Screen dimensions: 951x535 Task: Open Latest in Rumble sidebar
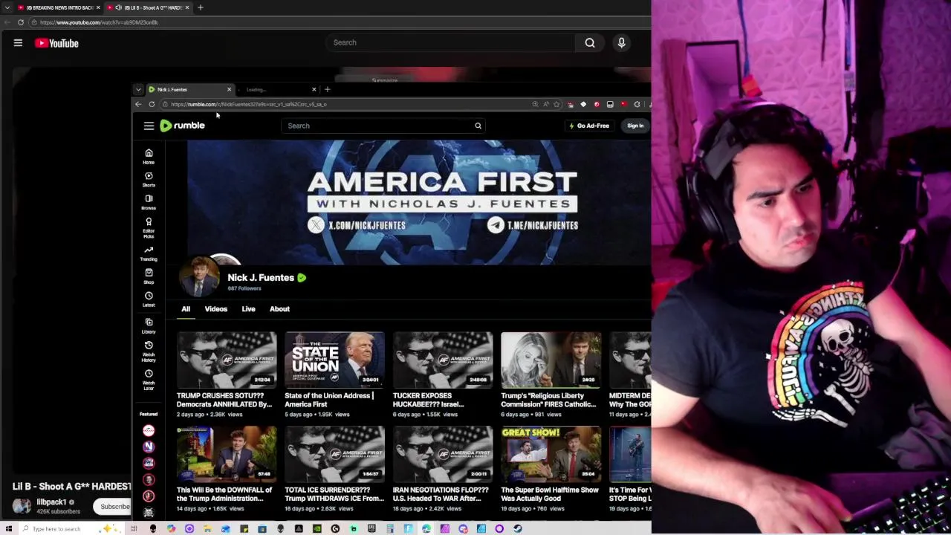click(x=149, y=299)
